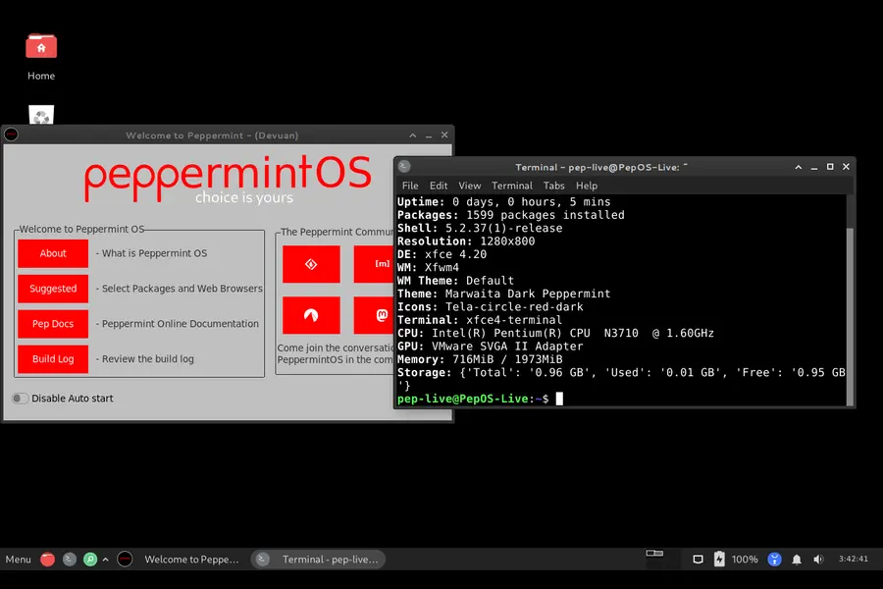Open the Help menu in Terminal
The image size is (883, 589).
[x=587, y=186]
